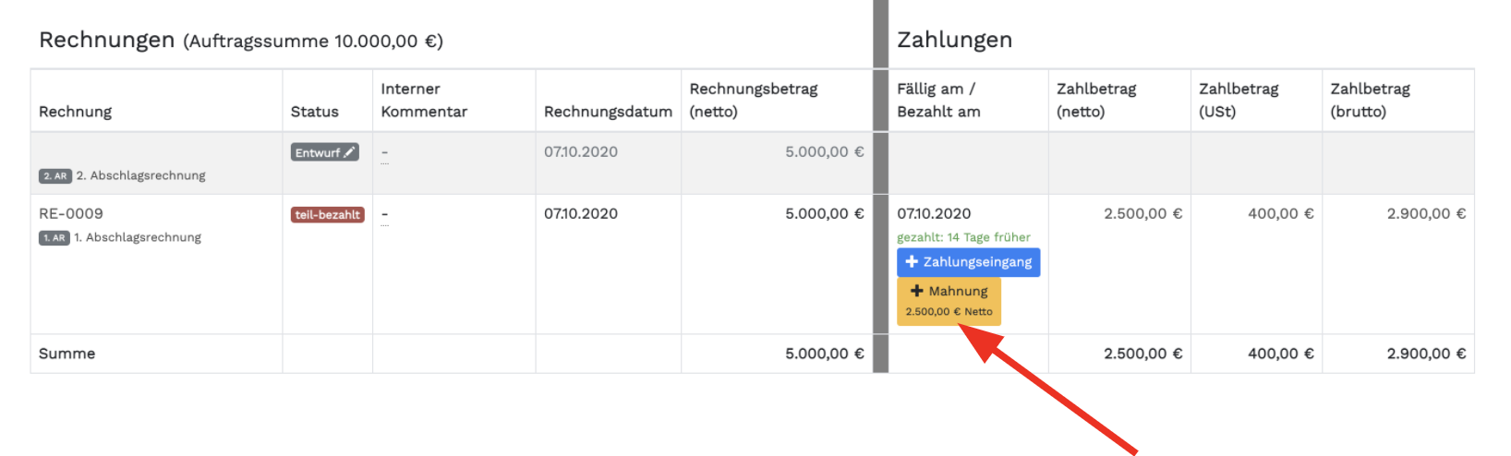Click the Fällig am / Bezahlt am header
Image resolution: width=1511 pixels, height=456 pixels.
click(938, 100)
